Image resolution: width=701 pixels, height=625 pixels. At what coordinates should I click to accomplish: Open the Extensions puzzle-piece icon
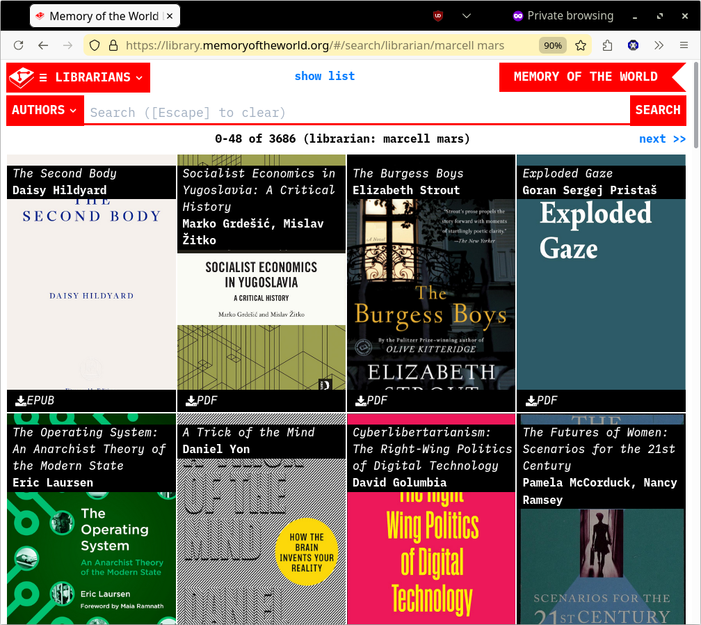(x=607, y=45)
